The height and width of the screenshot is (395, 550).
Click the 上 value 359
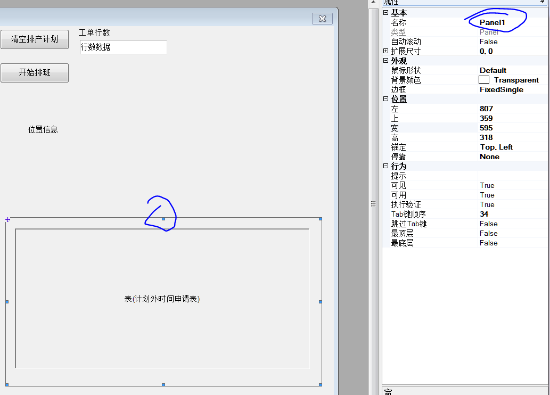[486, 118]
